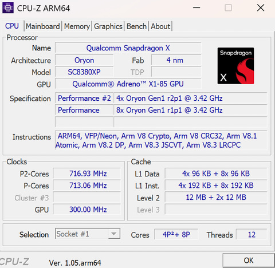Click the Cores count field 4P²+ 8P
The image size is (275, 268).
176,234
